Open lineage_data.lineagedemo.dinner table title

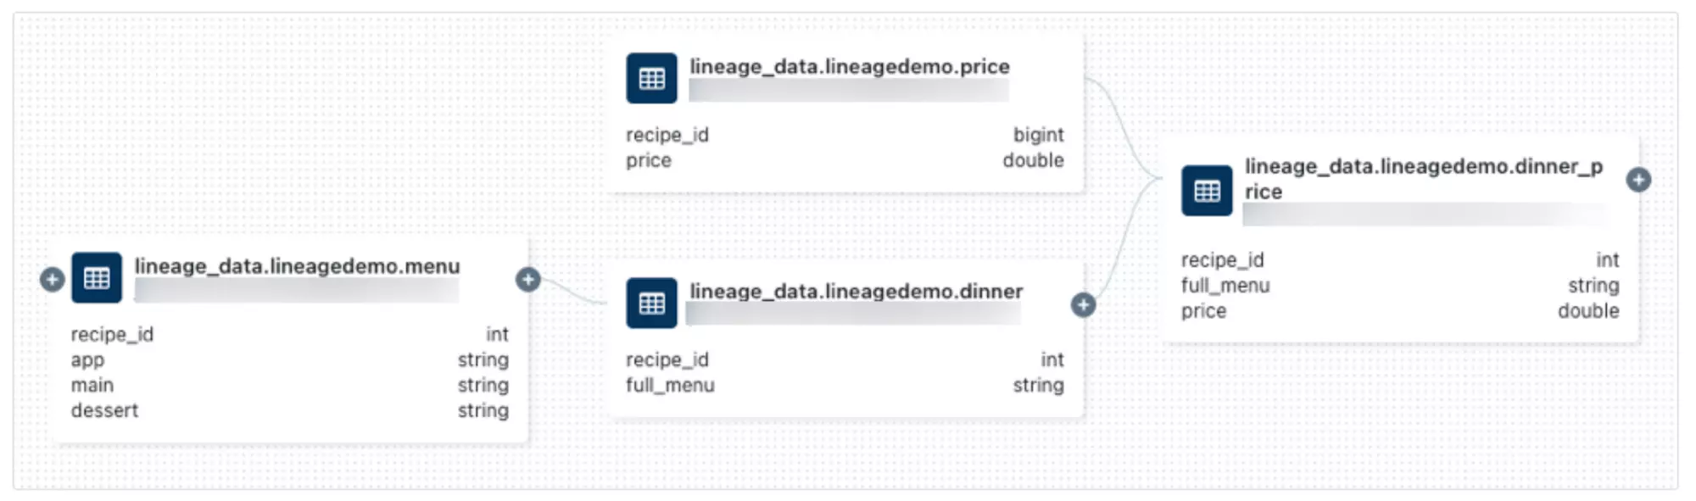[x=856, y=292]
